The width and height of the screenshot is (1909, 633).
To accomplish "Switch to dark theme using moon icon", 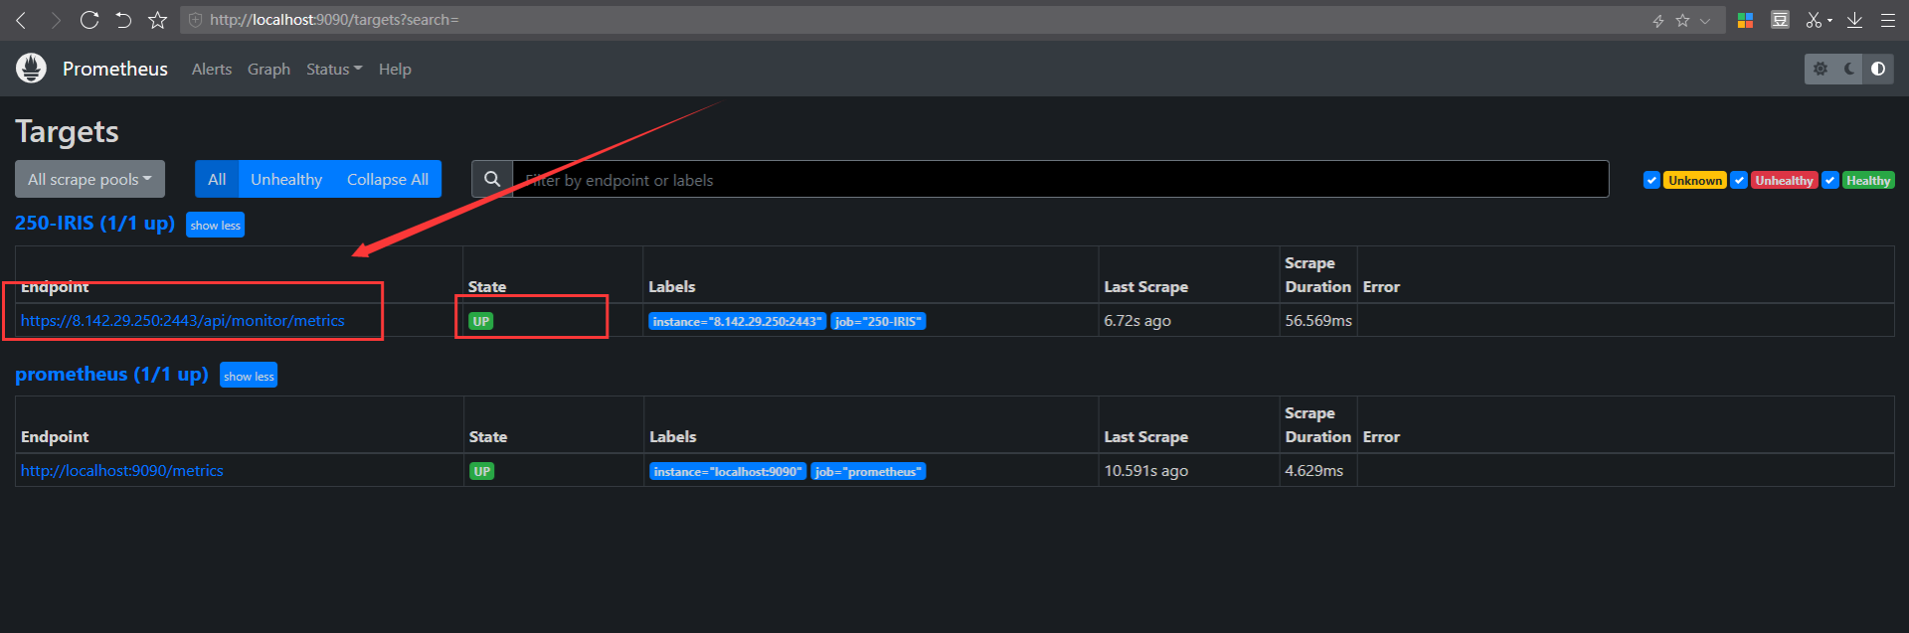I will click(x=1849, y=69).
